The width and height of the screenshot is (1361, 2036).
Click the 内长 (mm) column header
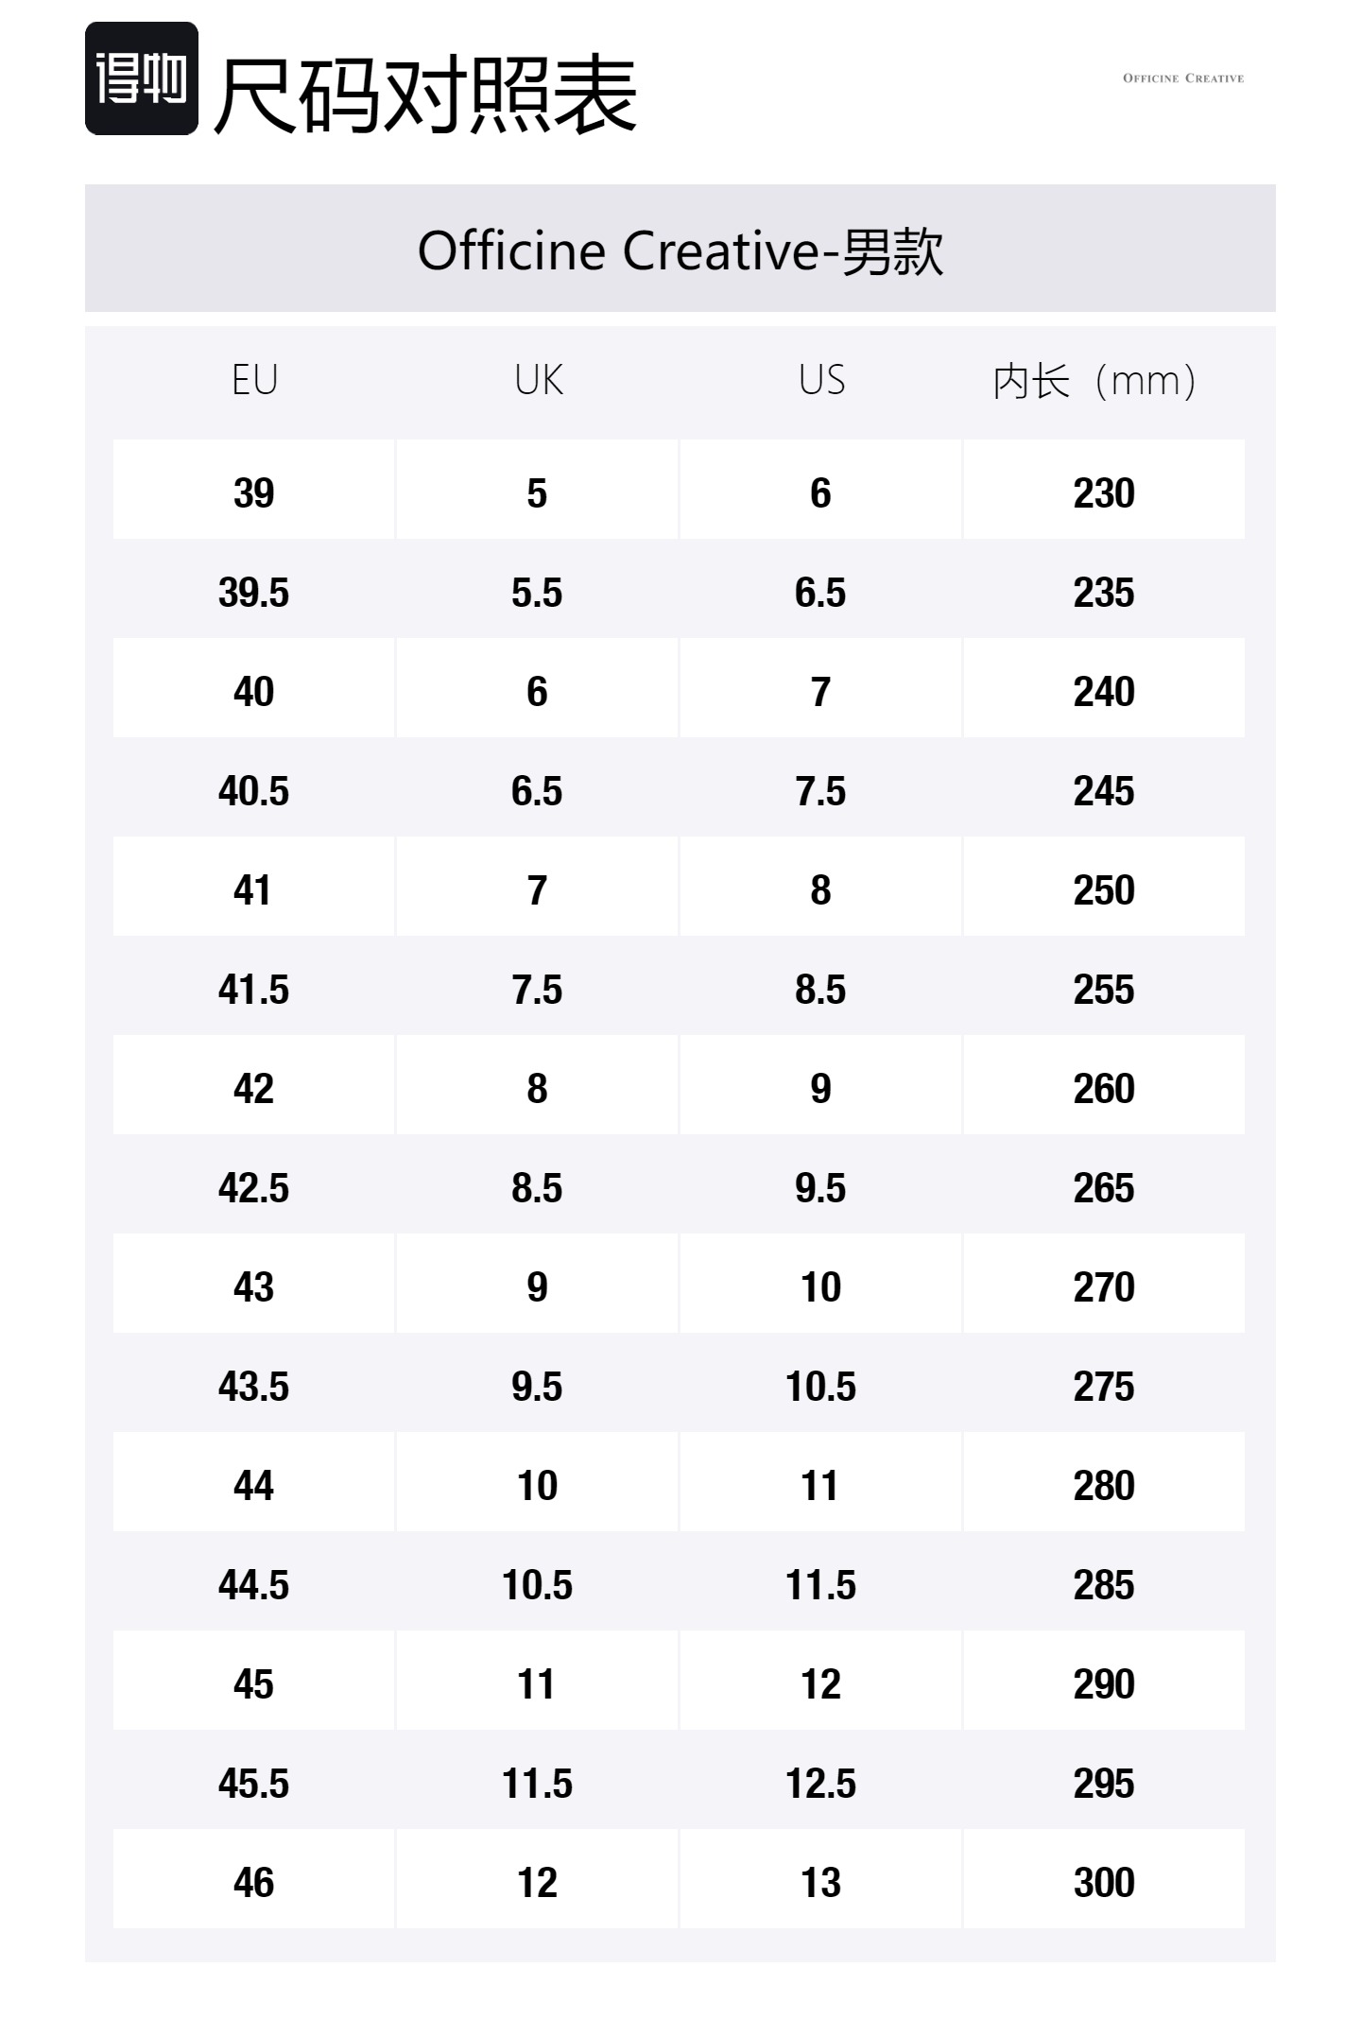point(1094,382)
